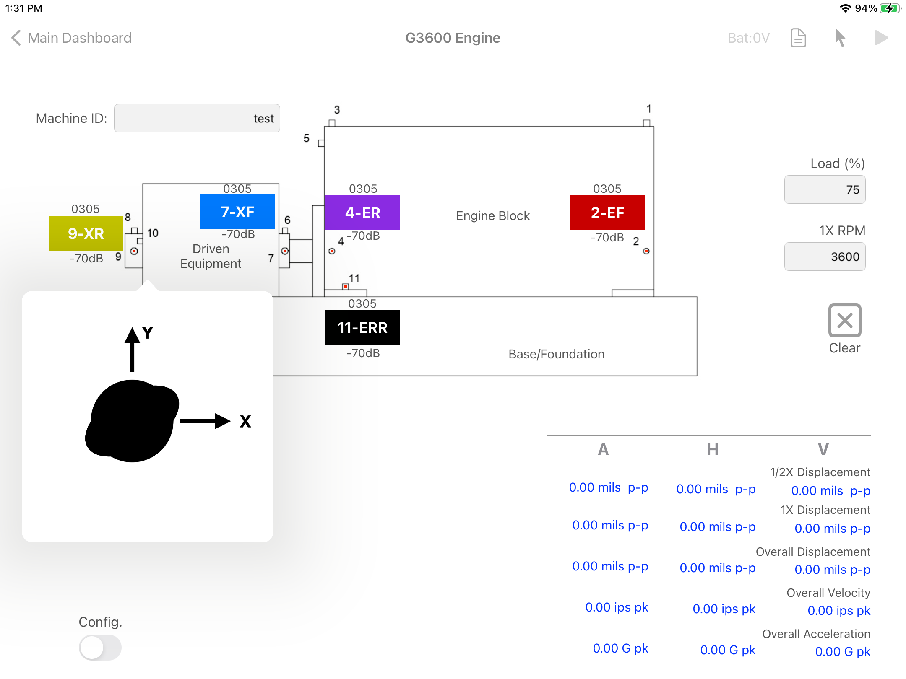Go back to Main Dashboard
This screenshot has width=906, height=679.
pyautogui.click(x=71, y=38)
